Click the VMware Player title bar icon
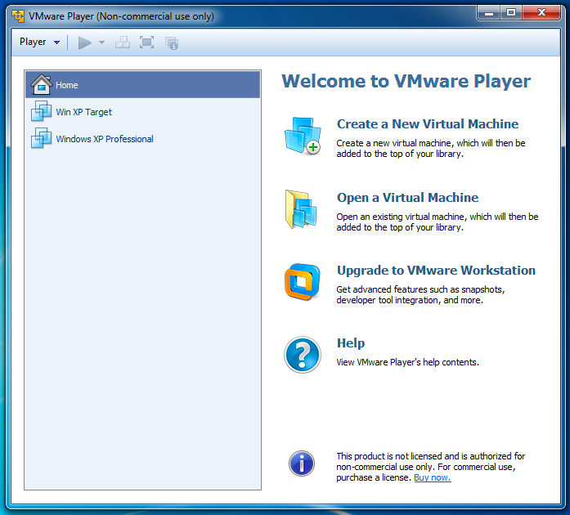Viewport: 570px width, 515px height. 18,14
